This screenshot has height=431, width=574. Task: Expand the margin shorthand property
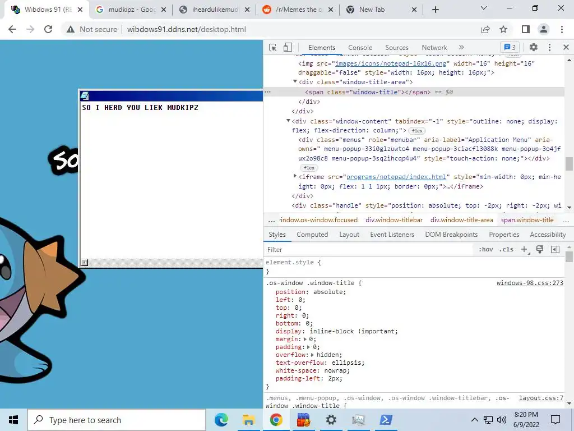coord(305,340)
